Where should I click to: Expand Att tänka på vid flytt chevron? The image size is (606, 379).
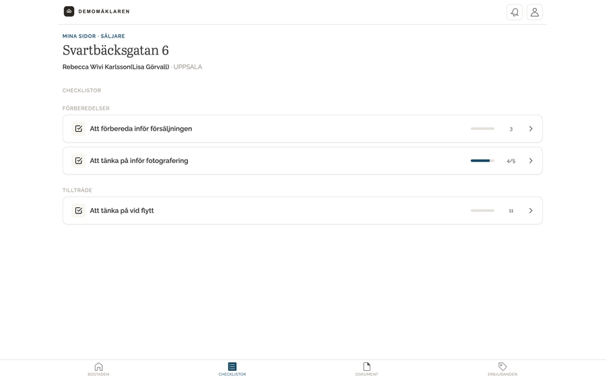(x=531, y=211)
